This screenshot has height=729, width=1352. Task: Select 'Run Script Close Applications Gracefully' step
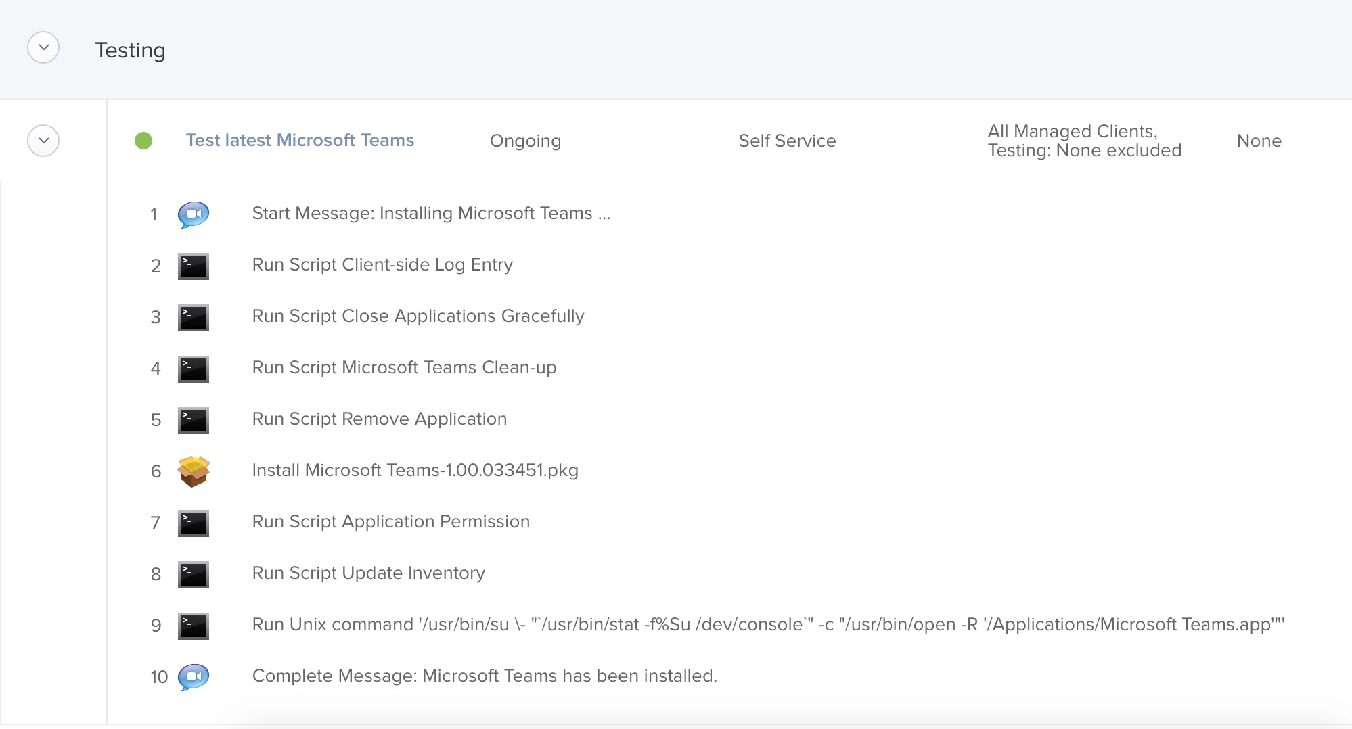coord(418,316)
